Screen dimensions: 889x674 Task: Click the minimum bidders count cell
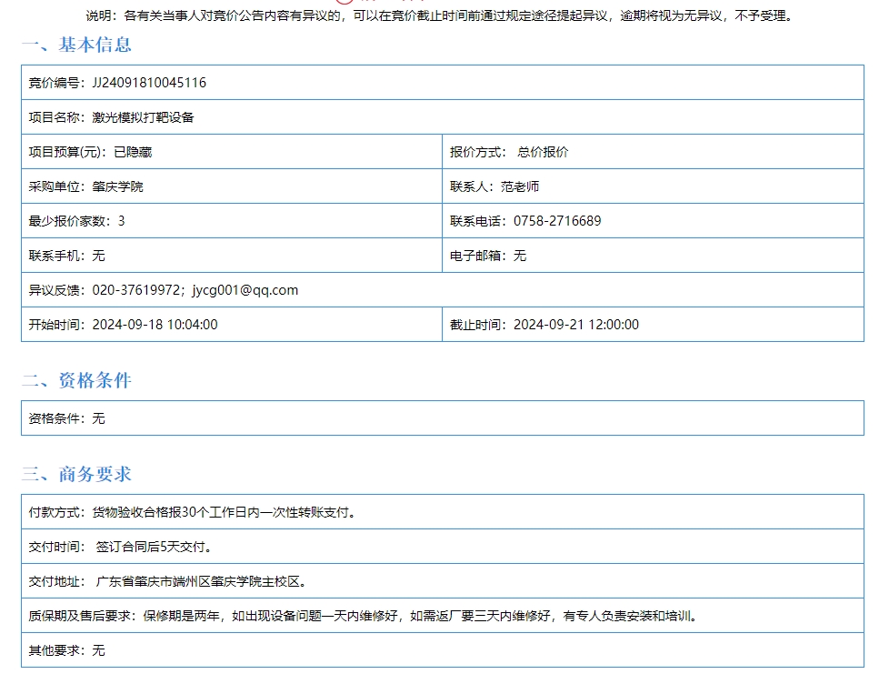click(77, 221)
